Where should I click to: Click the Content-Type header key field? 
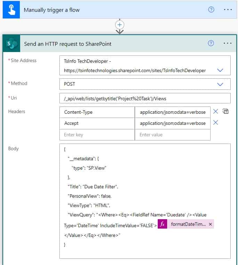click(97, 112)
